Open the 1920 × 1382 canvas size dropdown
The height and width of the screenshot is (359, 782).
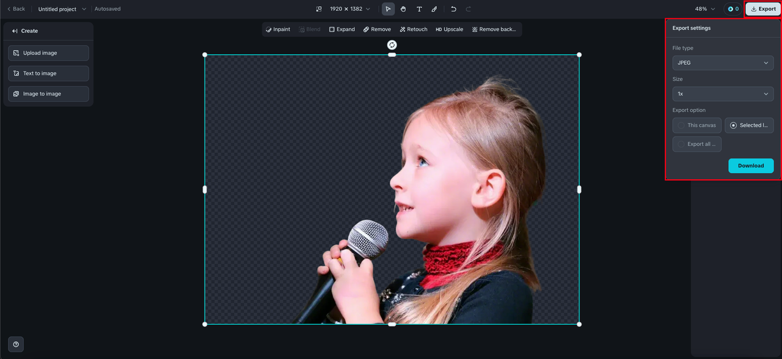click(x=350, y=9)
